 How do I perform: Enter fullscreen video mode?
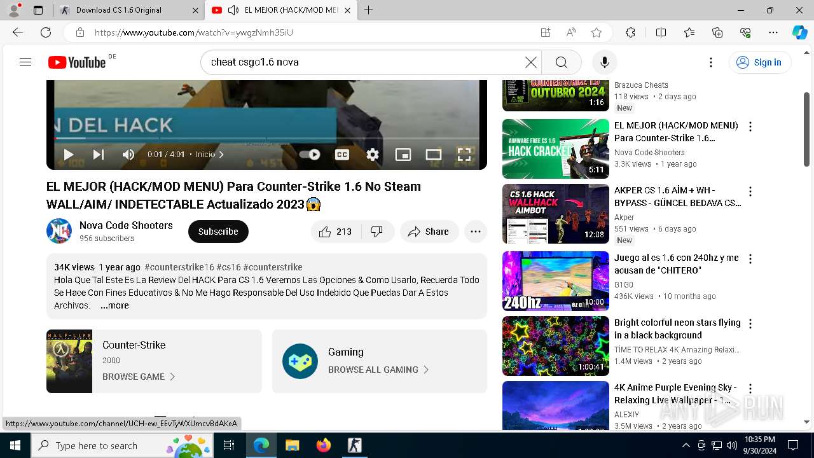pos(464,154)
